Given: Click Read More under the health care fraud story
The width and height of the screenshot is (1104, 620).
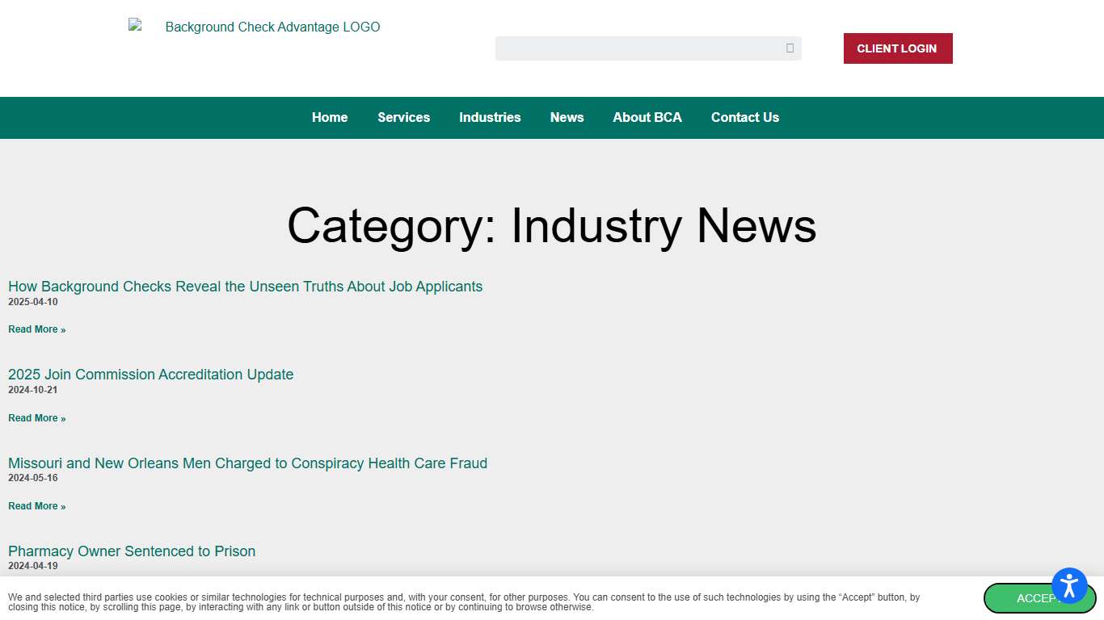Looking at the screenshot, I should click(x=36, y=505).
